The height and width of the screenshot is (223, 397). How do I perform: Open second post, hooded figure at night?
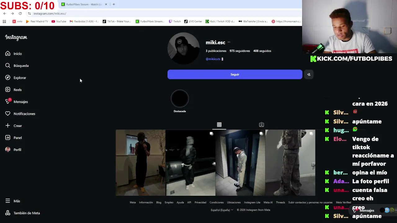[x=190, y=163]
